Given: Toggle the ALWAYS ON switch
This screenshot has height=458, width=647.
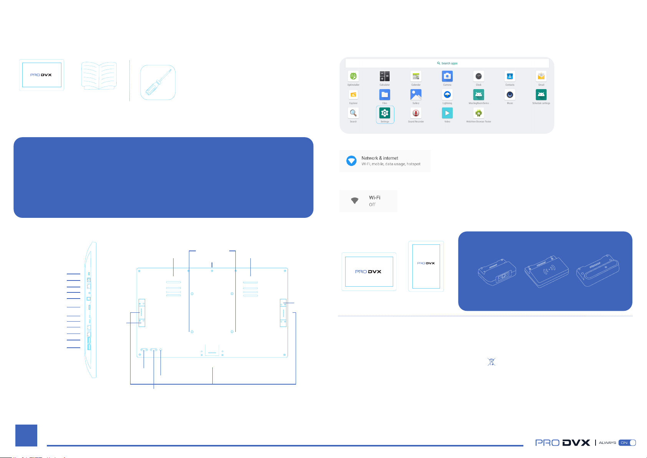Looking at the screenshot, I should [627, 443].
